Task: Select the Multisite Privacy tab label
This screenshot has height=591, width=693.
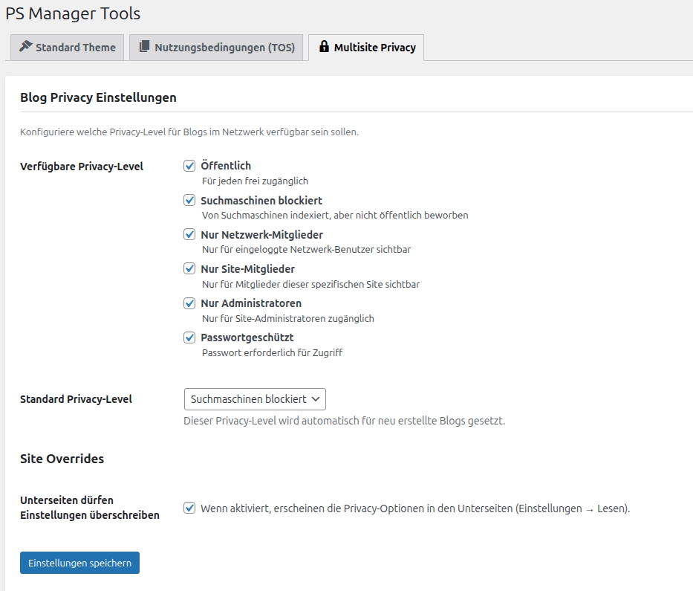Action: 374,48
